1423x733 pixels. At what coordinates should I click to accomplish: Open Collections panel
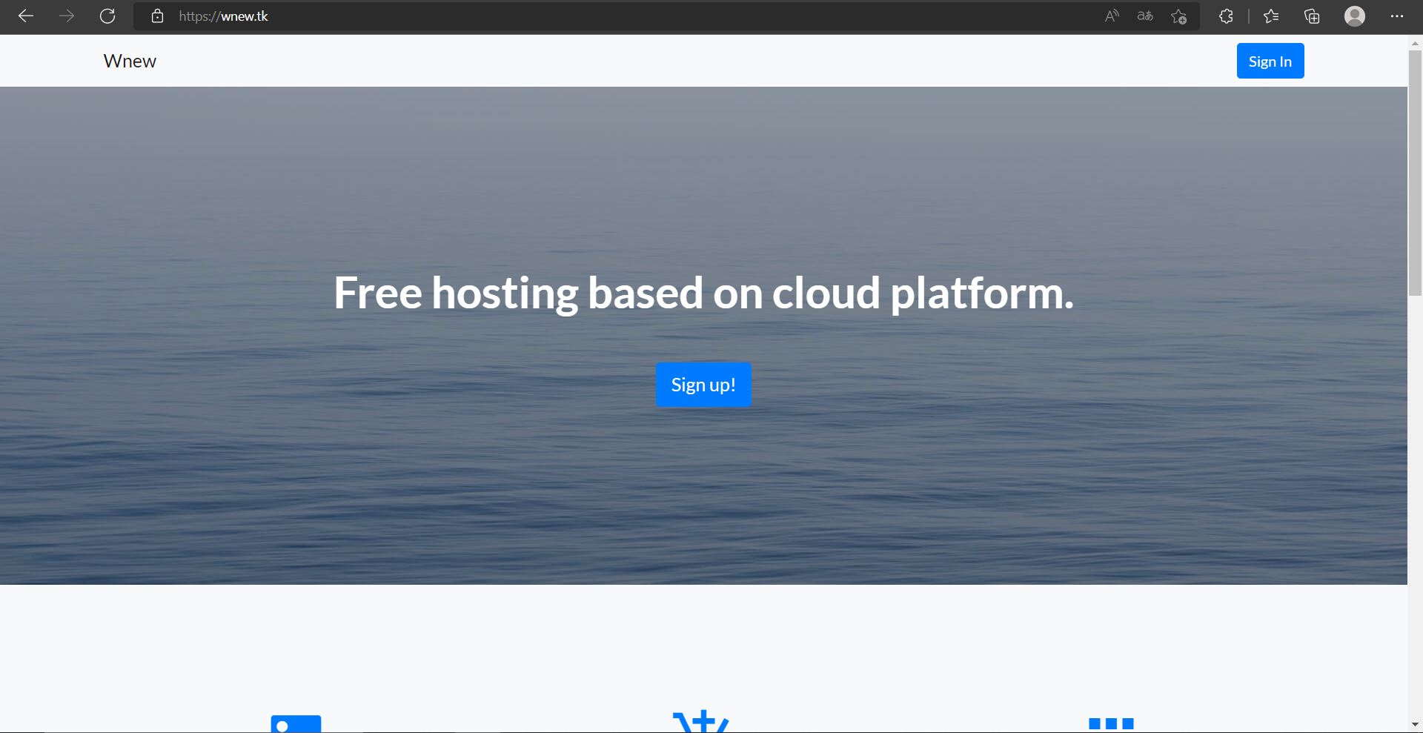(1312, 16)
